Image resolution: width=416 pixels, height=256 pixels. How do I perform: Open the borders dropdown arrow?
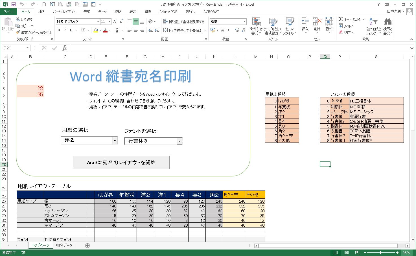tap(88, 30)
